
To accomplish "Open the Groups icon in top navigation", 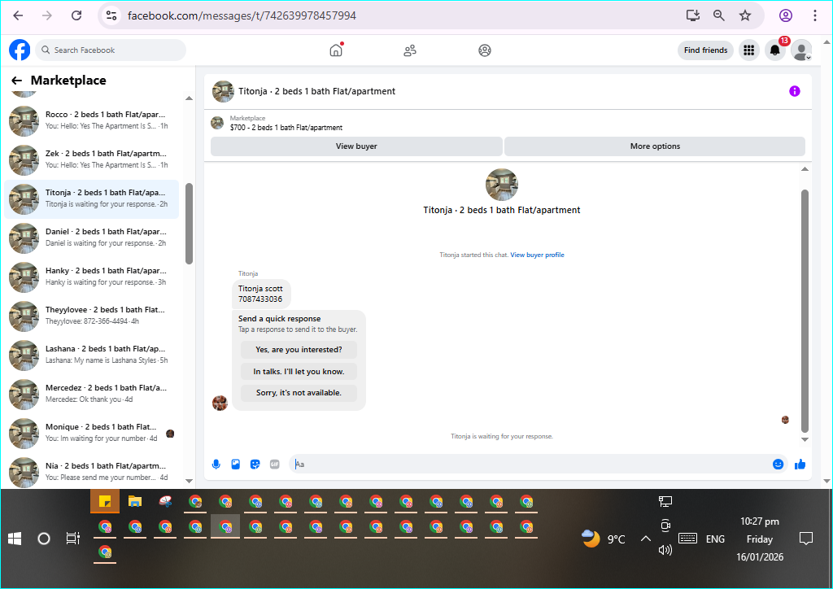I will click(x=485, y=50).
